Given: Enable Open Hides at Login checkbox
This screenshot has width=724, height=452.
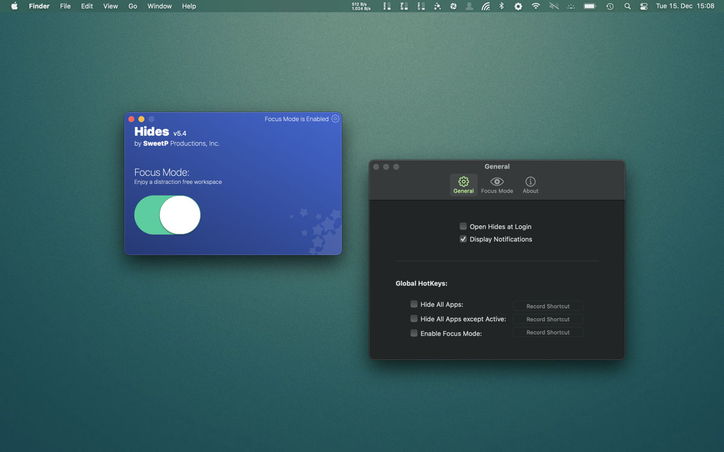Looking at the screenshot, I should [463, 227].
